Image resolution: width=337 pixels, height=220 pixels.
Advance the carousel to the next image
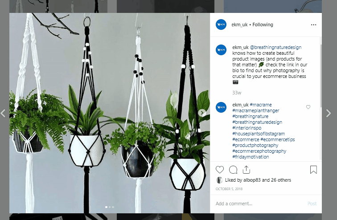[x=202, y=113]
